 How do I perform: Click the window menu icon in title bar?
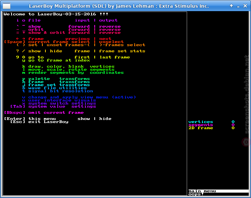(7, 6)
